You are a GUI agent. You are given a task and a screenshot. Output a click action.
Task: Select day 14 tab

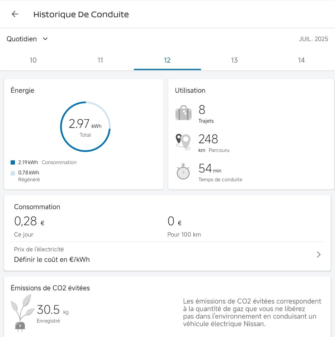click(301, 60)
